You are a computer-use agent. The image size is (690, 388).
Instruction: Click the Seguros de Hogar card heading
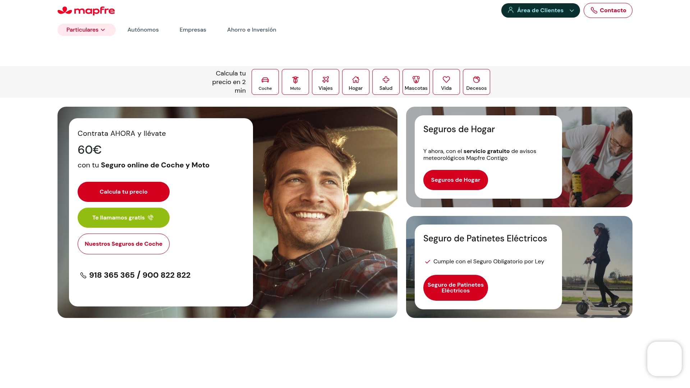coord(459,129)
